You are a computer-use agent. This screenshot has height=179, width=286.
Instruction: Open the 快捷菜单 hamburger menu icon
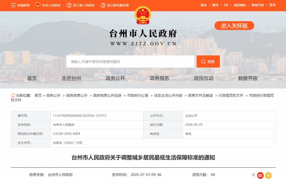coord(13,5)
